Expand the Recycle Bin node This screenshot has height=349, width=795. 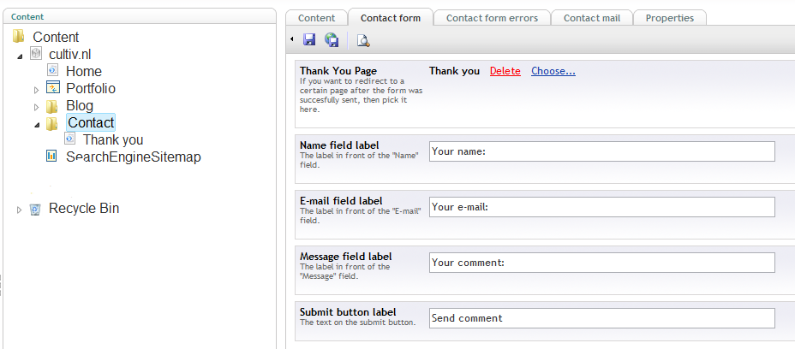(x=19, y=210)
